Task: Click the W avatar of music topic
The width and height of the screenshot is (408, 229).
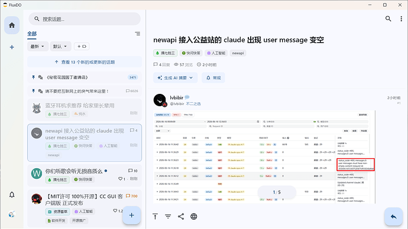Action: coord(37,174)
